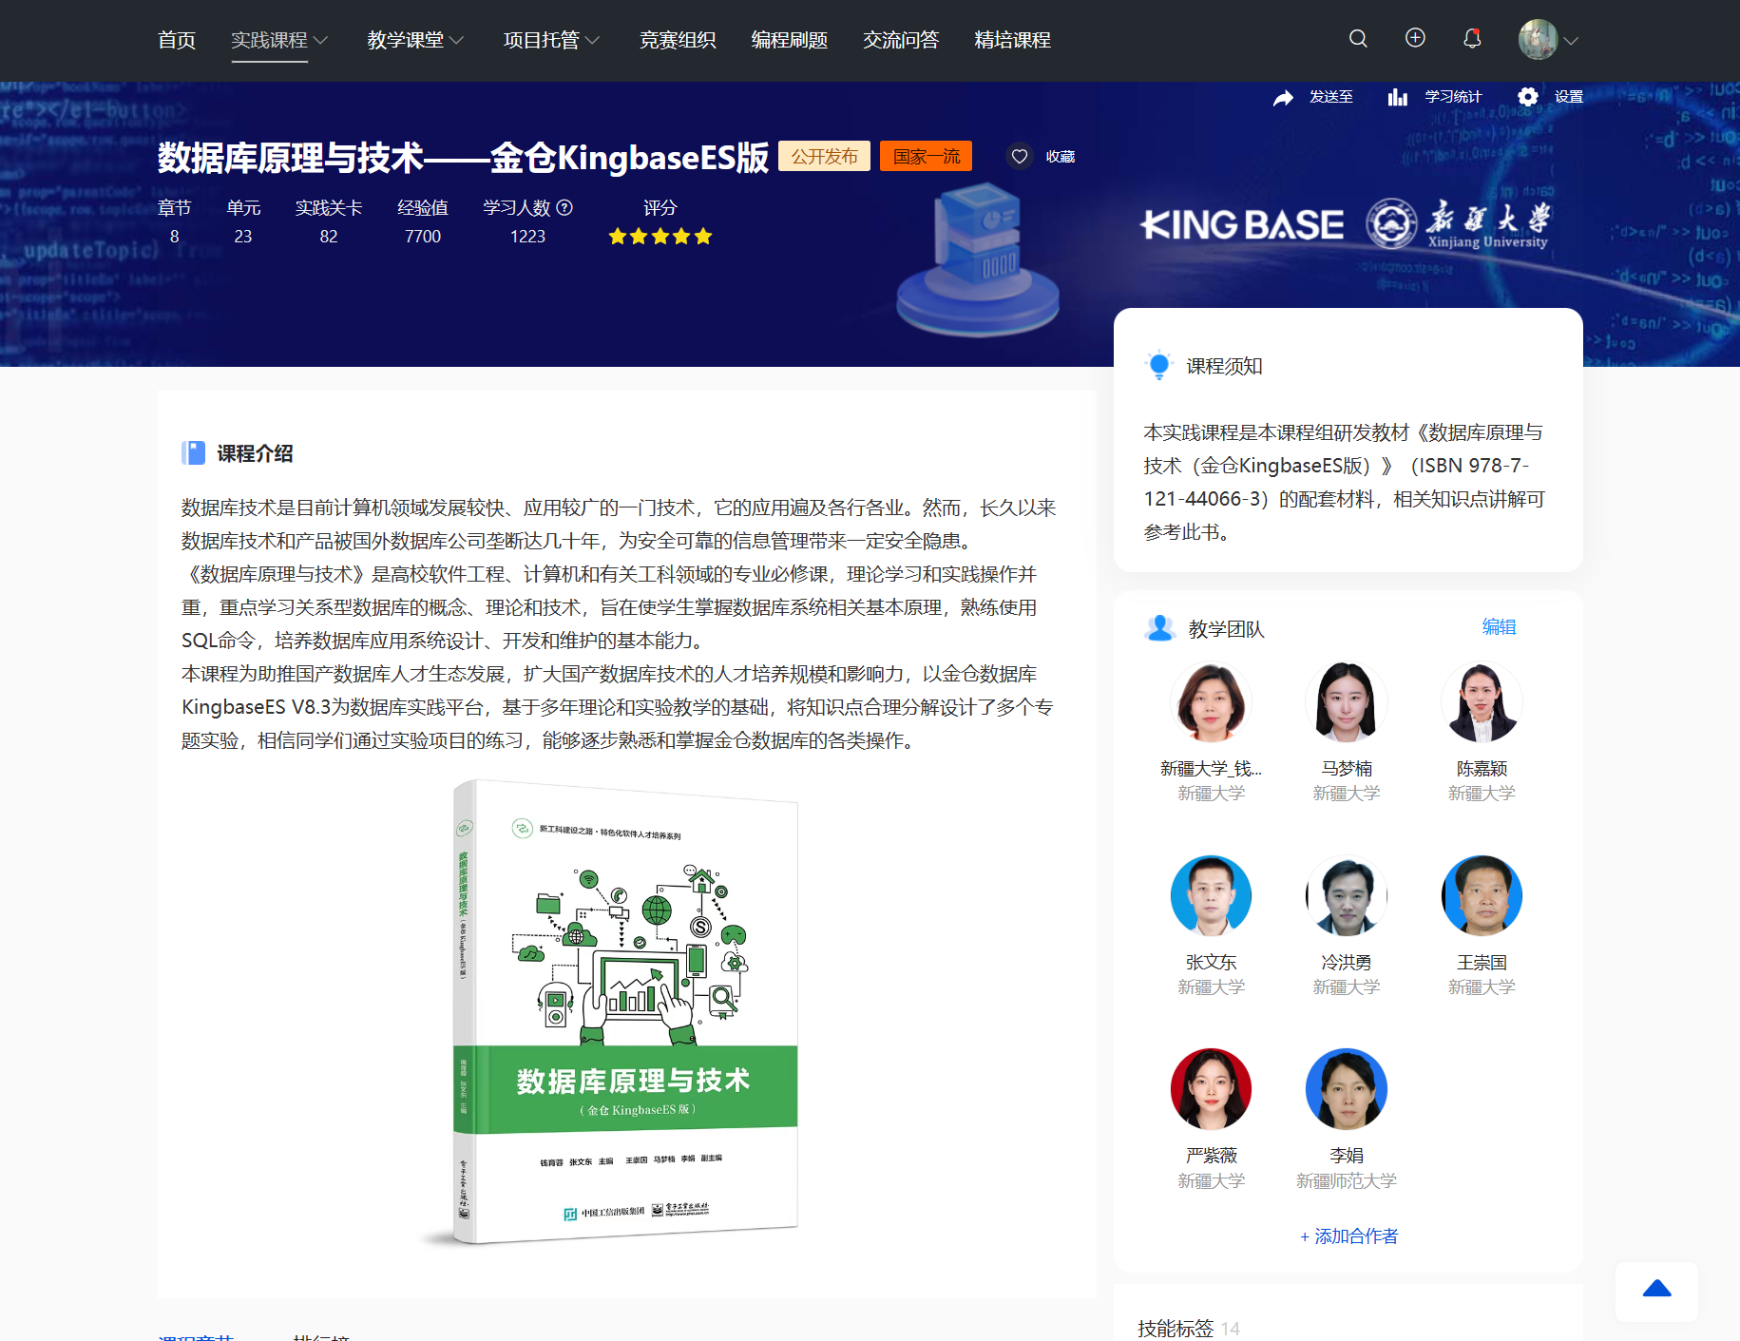Click the 课程须知 heading
1740x1341 pixels.
click(x=1224, y=366)
